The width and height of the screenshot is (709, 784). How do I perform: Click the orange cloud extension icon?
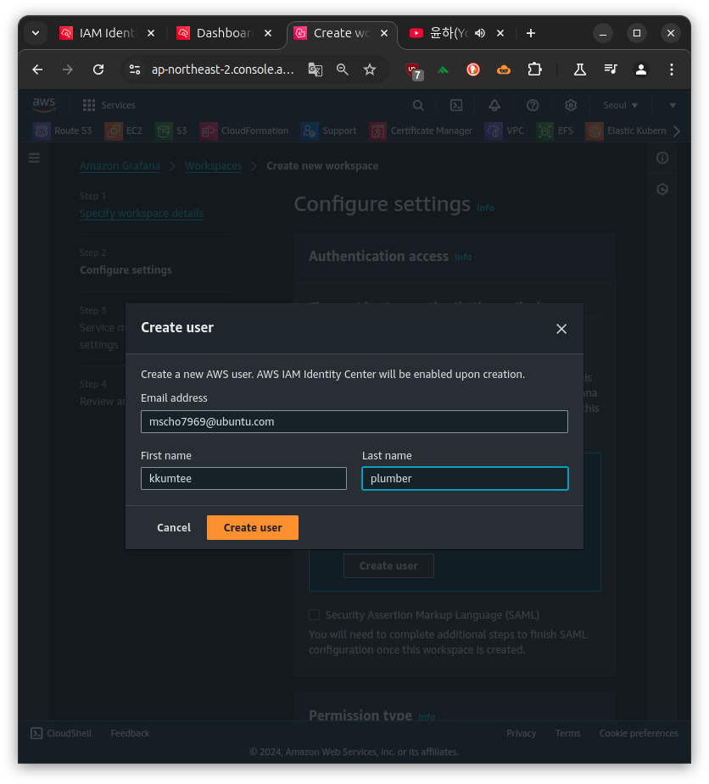[504, 70]
